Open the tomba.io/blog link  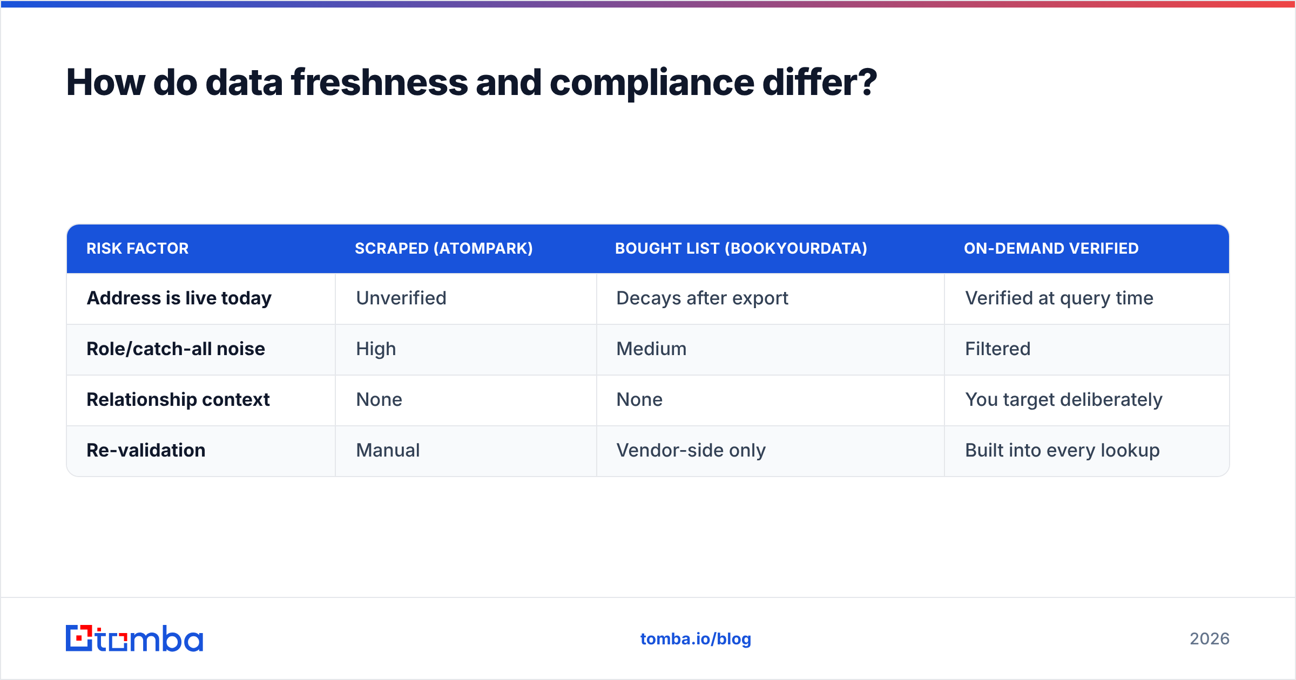pos(696,639)
